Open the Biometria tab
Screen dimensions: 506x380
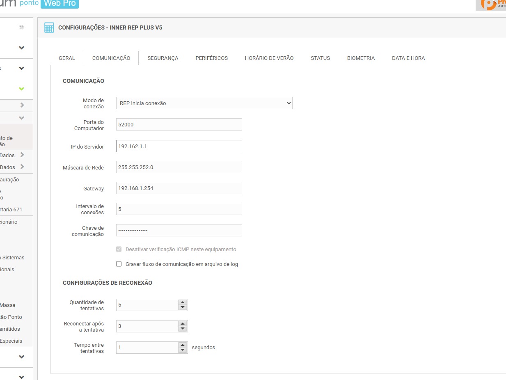361,58
